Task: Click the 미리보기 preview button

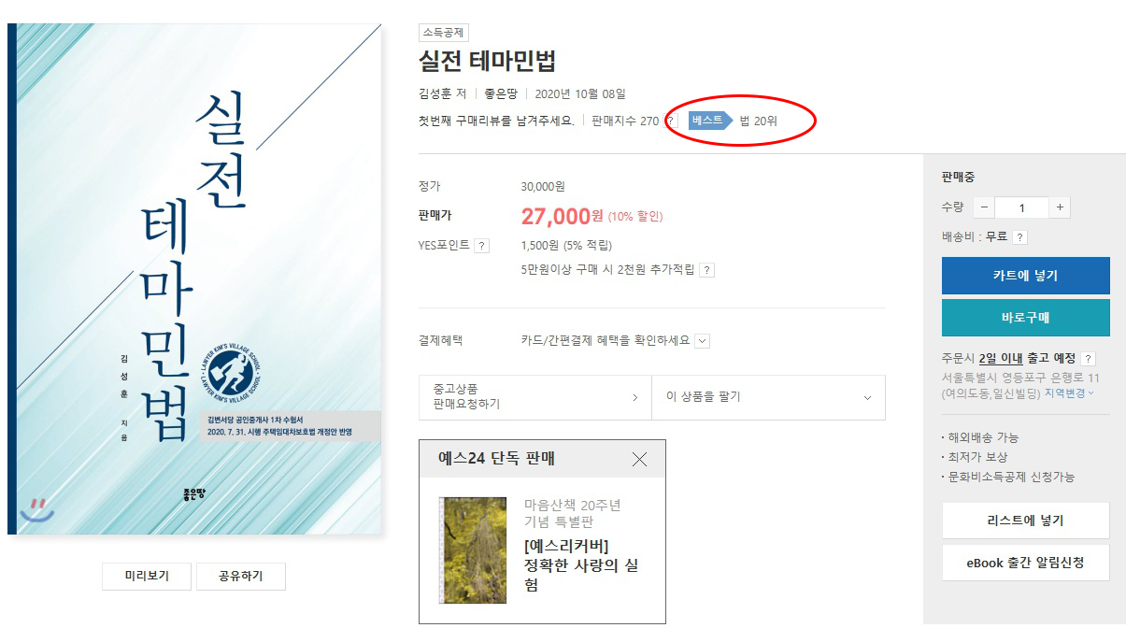Action: click(147, 576)
